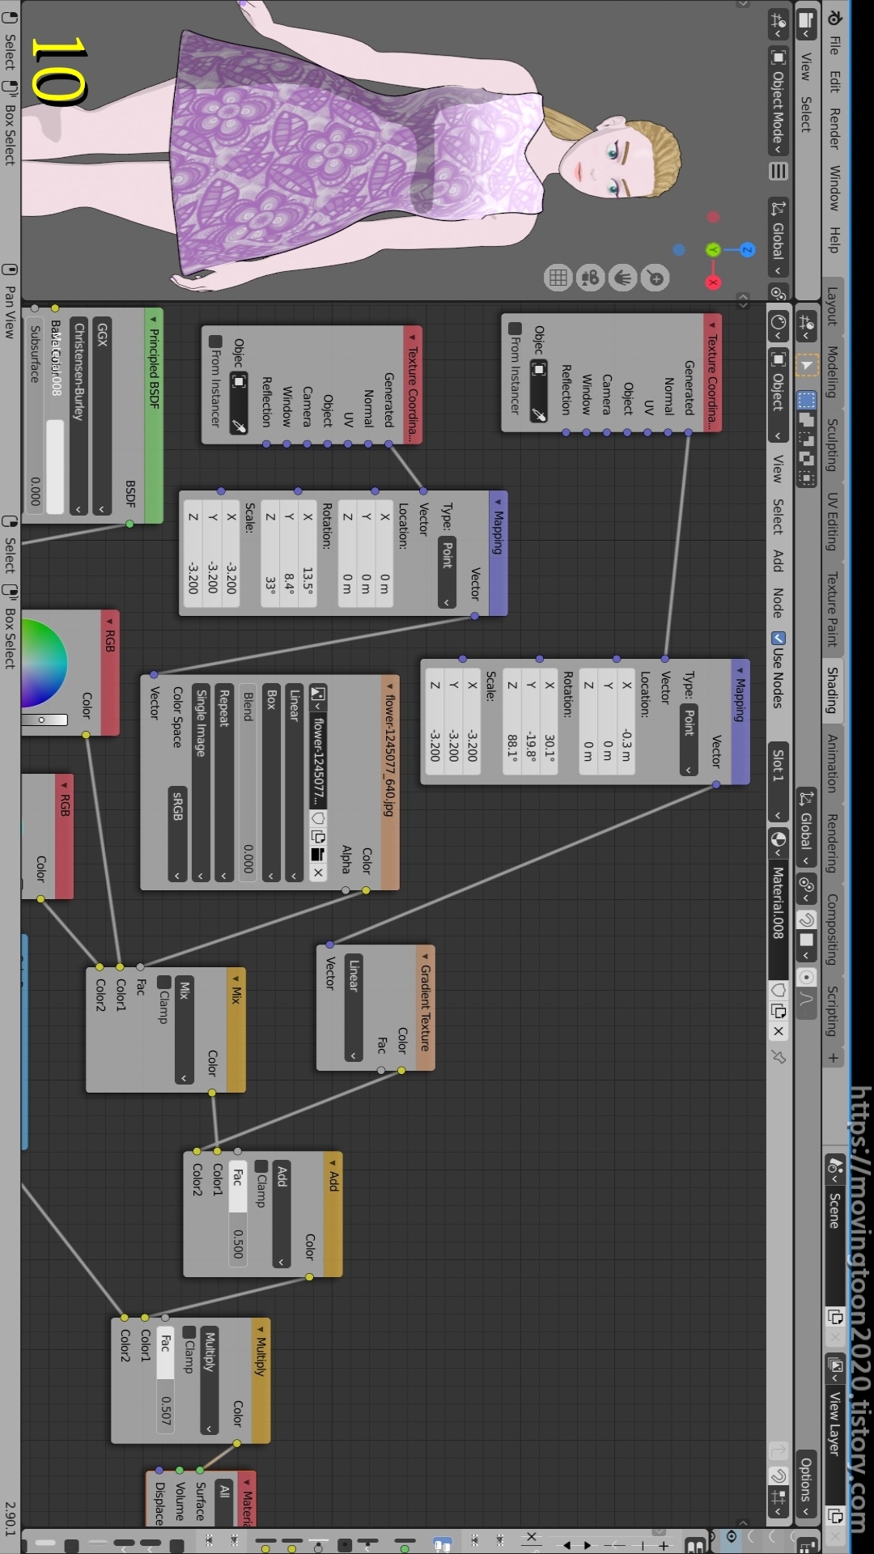
Task: Click Rotation X 30.1° field in upper Mapping node
Action: (549, 721)
